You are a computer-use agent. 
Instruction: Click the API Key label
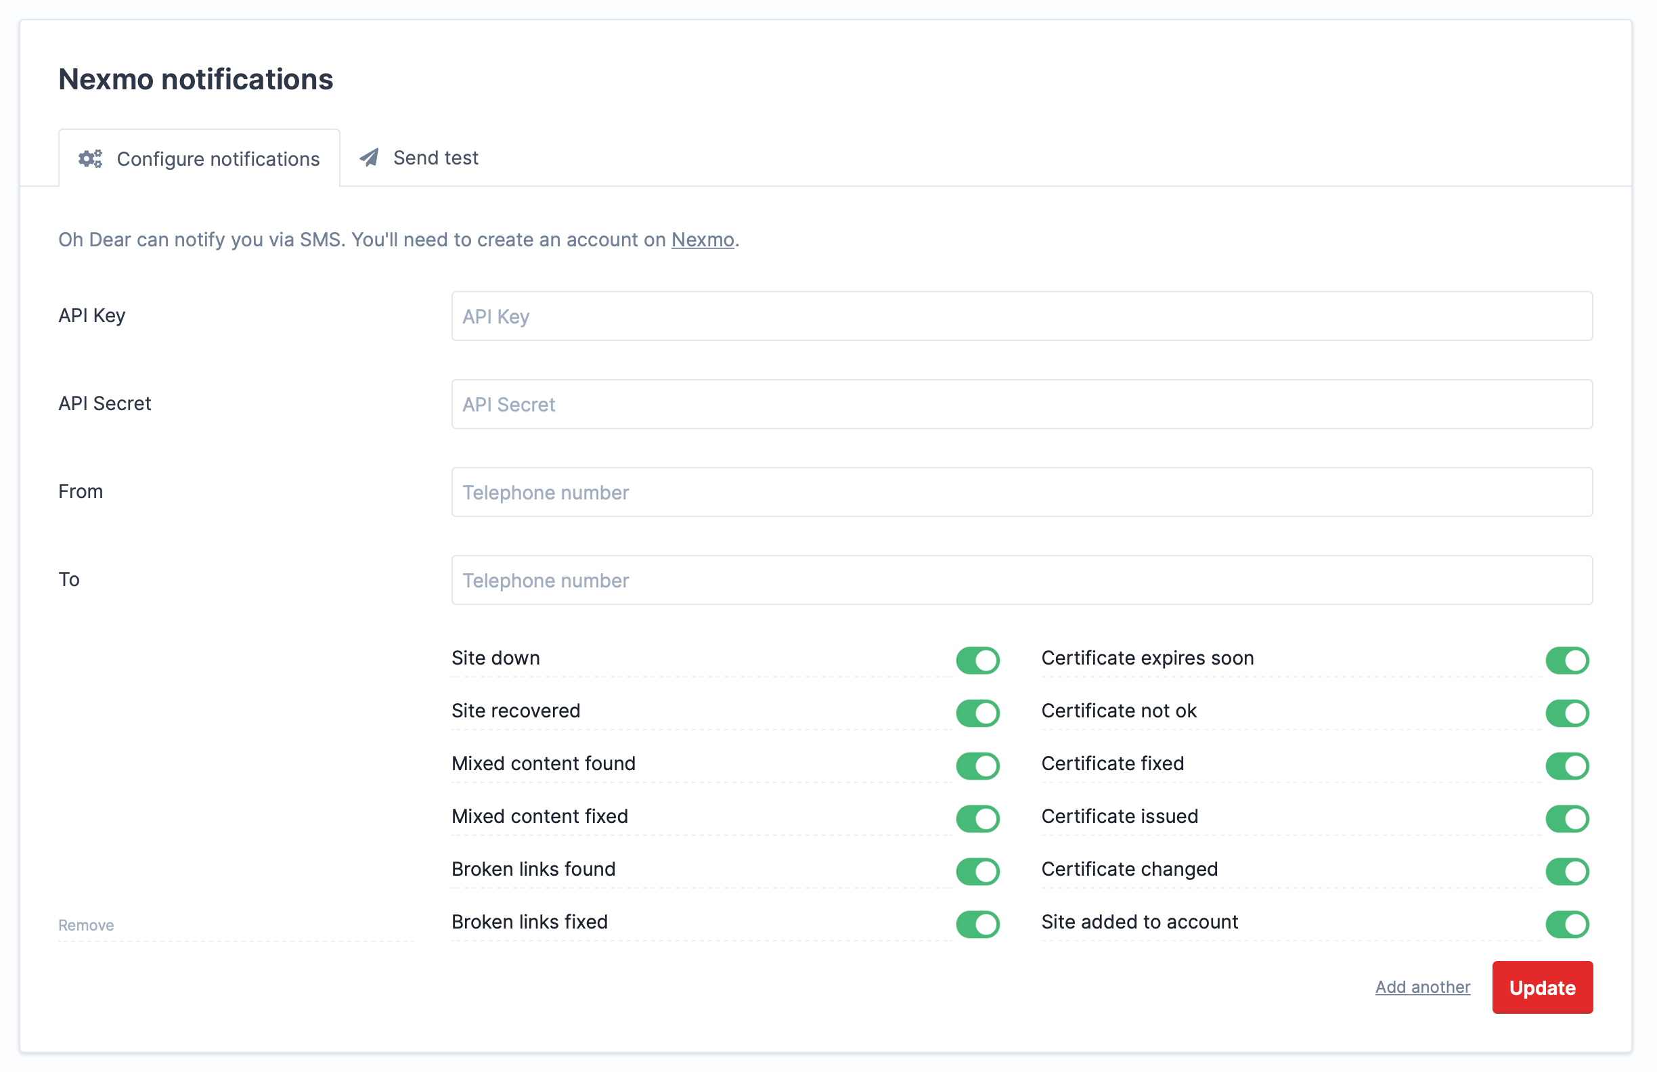[x=92, y=315]
